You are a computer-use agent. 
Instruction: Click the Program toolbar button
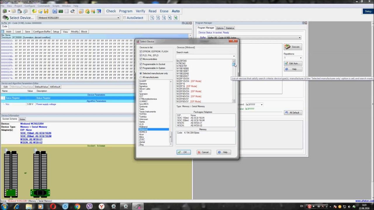tap(126, 11)
